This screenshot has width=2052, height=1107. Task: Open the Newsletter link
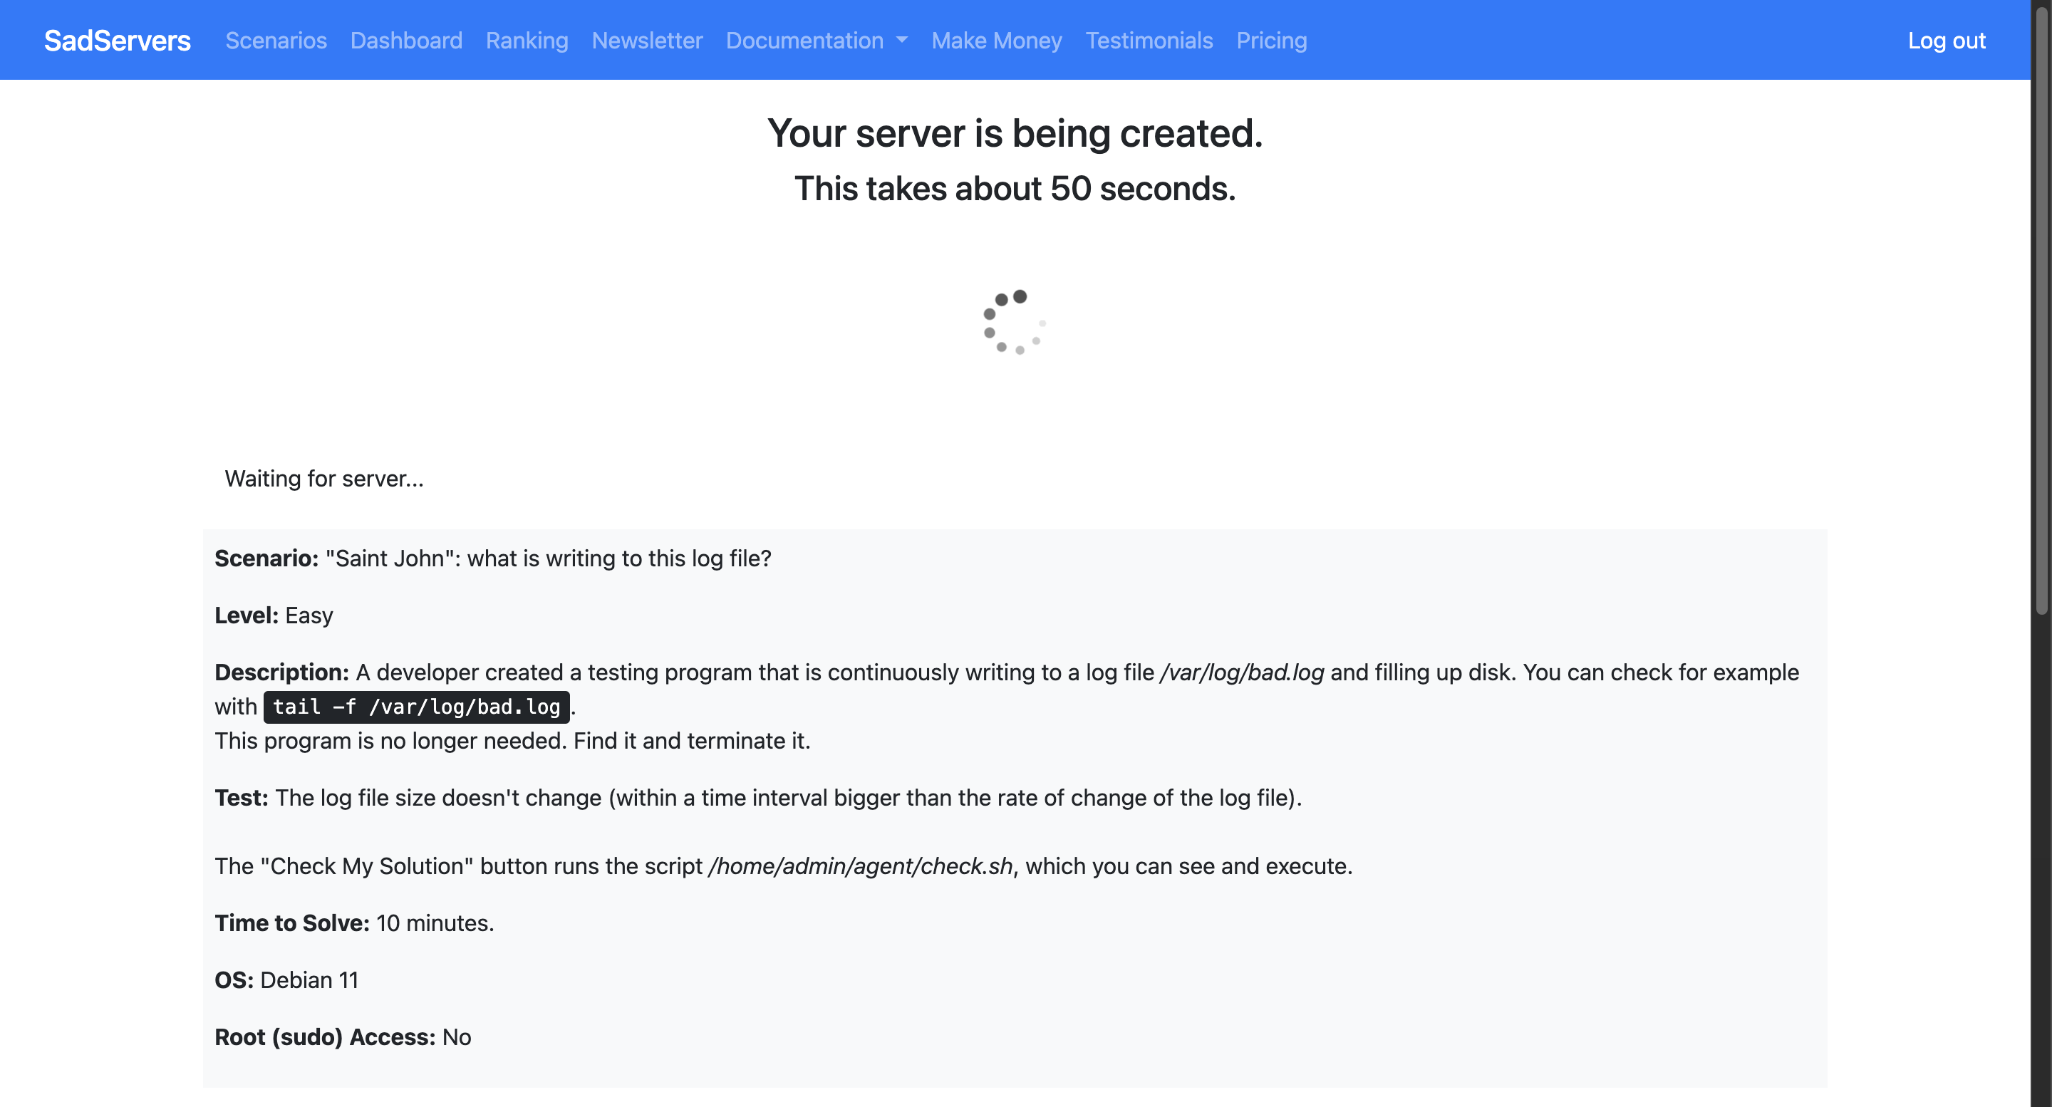click(x=647, y=41)
